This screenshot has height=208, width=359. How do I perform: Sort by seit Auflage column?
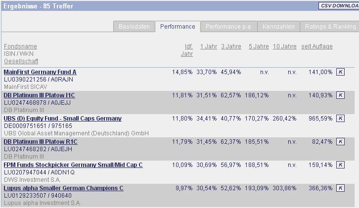click(316, 46)
